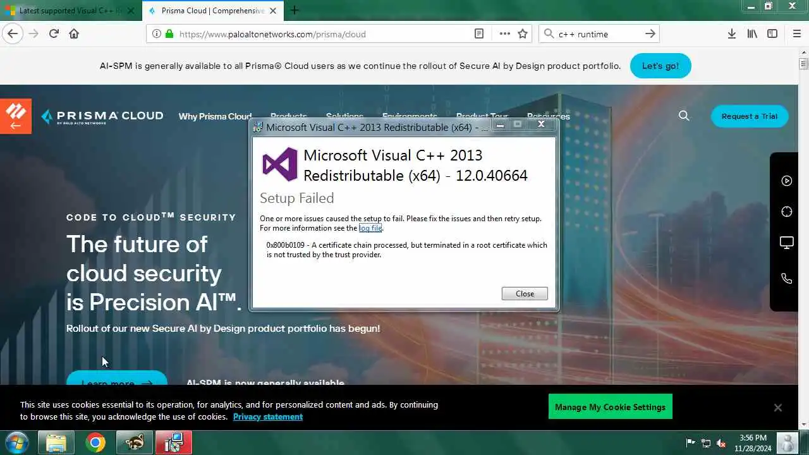Open Google Chrome from taskbar
This screenshot has width=809, height=455.
95,443
